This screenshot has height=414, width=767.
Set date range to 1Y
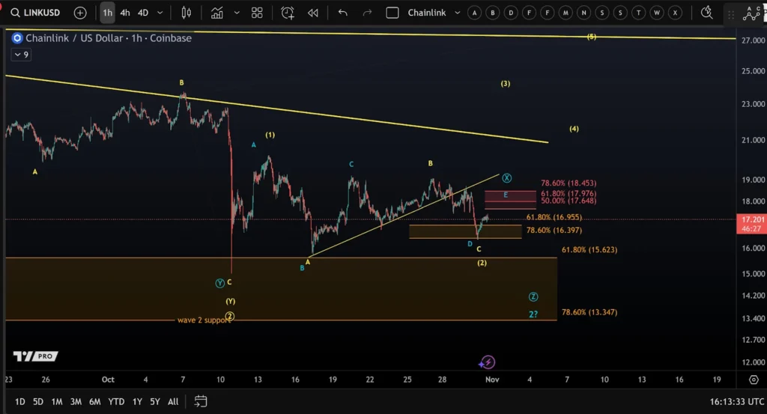(x=138, y=401)
